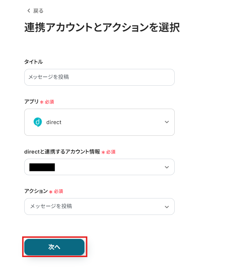The height and width of the screenshot is (267, 227).
Task: Go back via the 戻る link
Action: point(38,11)
